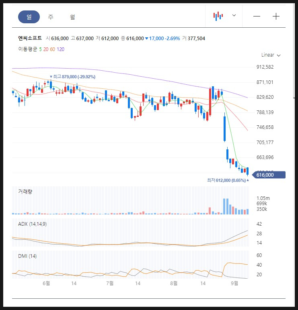Click the 6월 date axis label
Image resolution: width=298 pixels, height=310 pixels.
[x=46, y=283]
